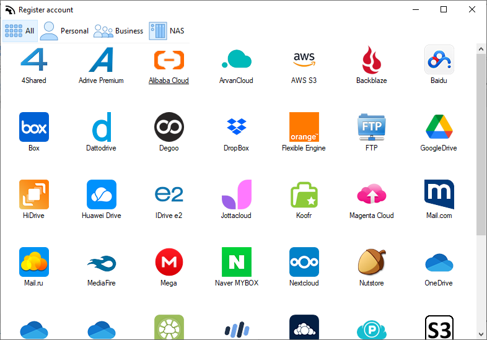Choose the pCloud teal icon in bottom row
Screen dimensions: 487x340
[372, 329]
